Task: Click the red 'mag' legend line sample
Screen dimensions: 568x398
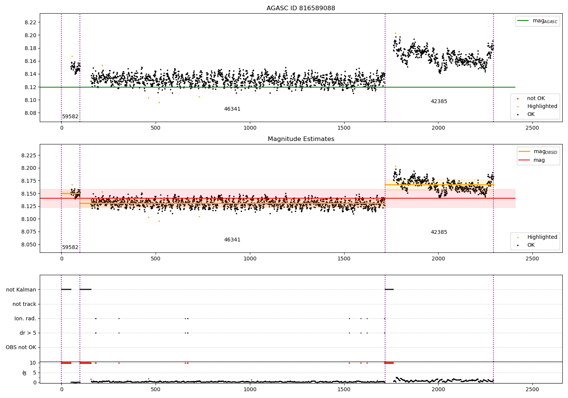Action: pyautogui.click(x=524, y=160)
